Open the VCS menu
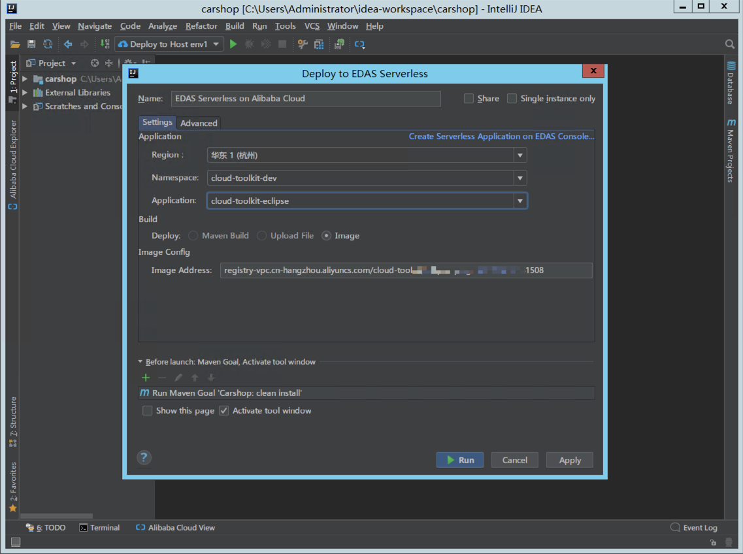Viewport: 743px width, 554px height. tap(312, 26)
